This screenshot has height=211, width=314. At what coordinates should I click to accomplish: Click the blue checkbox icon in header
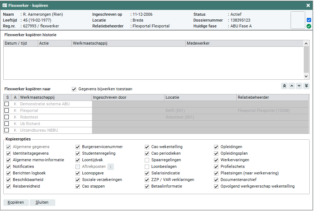point(309,20)
